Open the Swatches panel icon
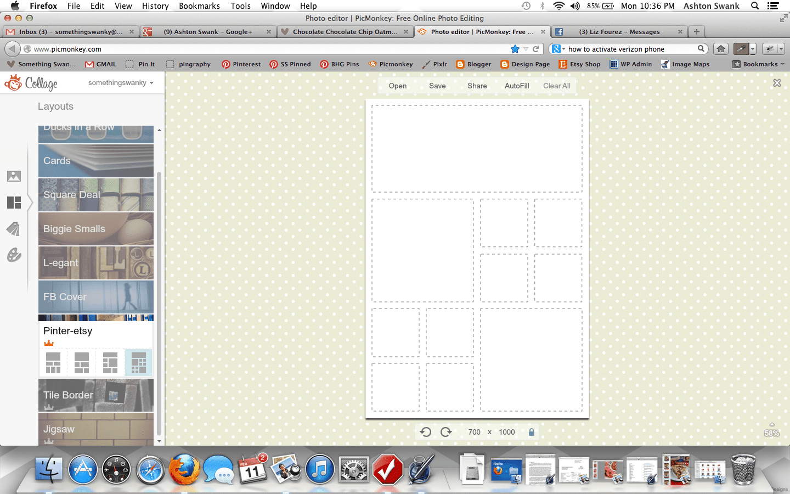Screen dimensions: 790x494 coord(14,229)
